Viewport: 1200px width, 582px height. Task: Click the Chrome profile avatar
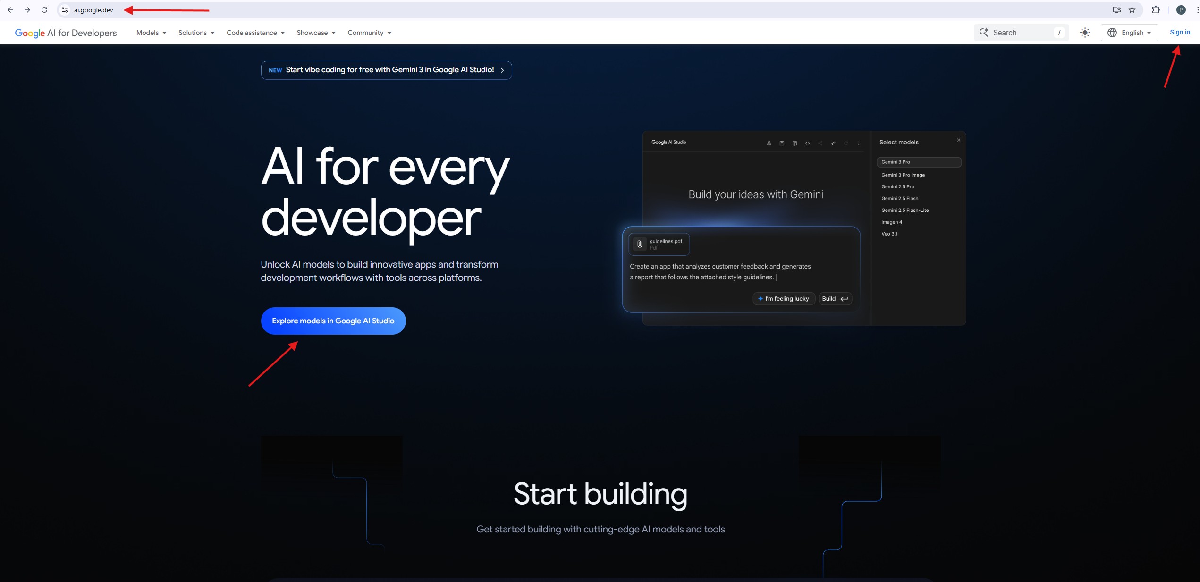(1181, 10)
